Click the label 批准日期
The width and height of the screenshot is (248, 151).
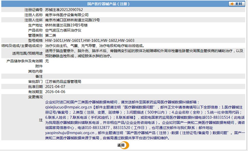[x=35, y=87]
